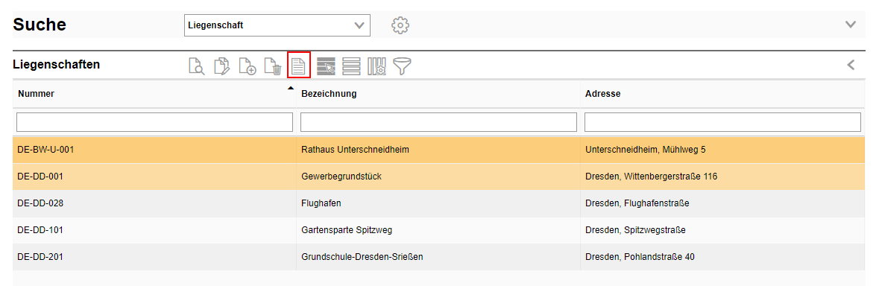The height and width of the screenshot is (286, 879).
Task: Add a new Liegenschaft record
Action: pyautogui.click(x=248, y=66)
